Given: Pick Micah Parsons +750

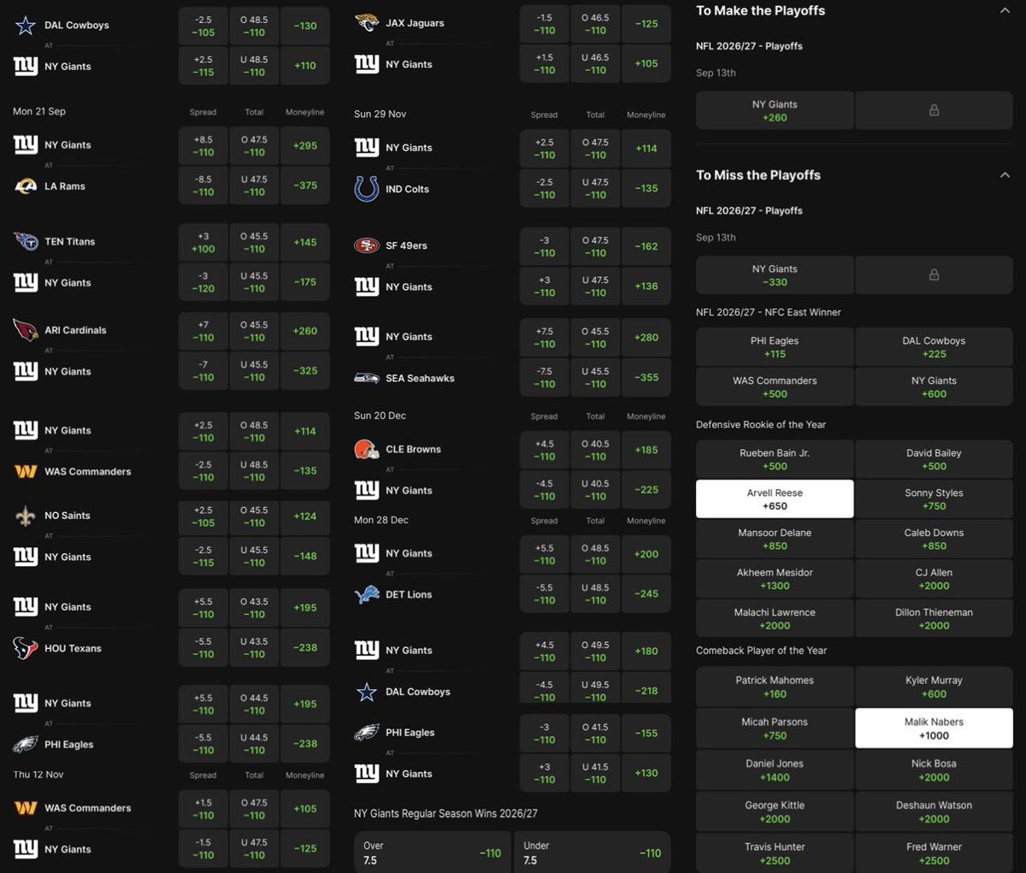Looking at the screenshot, I should point(775,728).
